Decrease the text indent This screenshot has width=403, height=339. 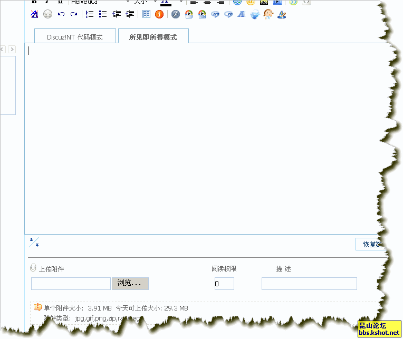[x=117, y=14]
